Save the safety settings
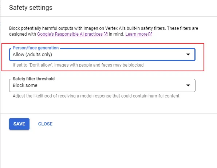This screenshot has width=217, height=168. click(19, 124)
